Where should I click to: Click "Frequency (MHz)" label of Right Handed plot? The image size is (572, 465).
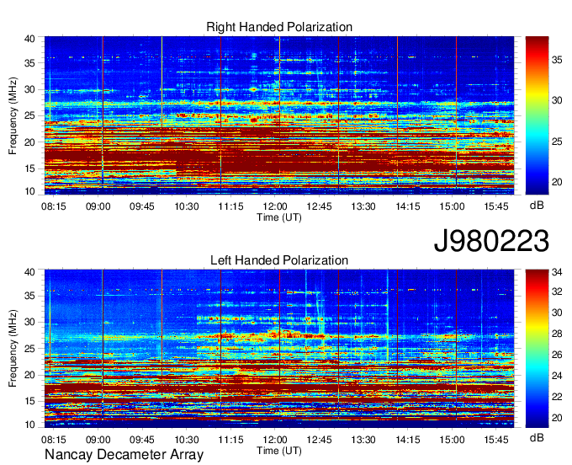click(x=13, y=115)
